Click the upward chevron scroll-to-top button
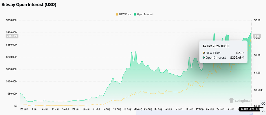266x115 pixels. pyautogui.click(x=263, y=111)
